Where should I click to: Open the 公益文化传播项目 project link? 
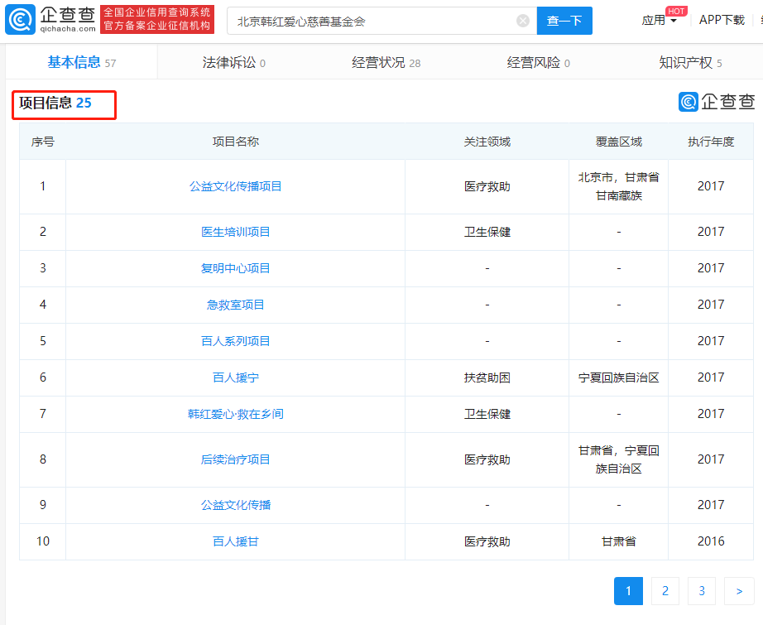(x=236, y=185)
